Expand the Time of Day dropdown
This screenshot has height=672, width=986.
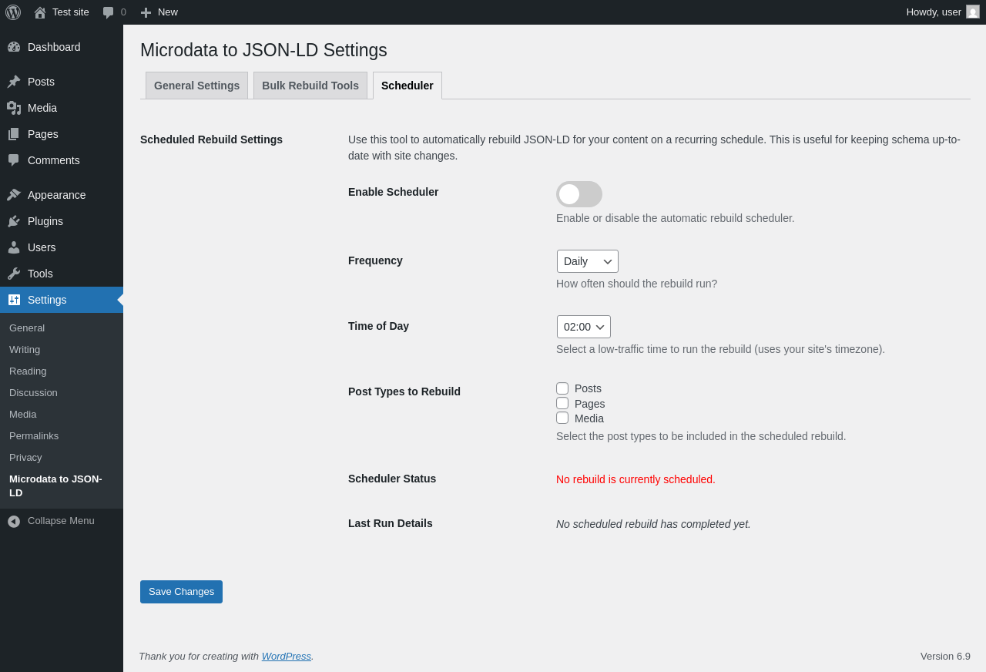coord(583,327)
